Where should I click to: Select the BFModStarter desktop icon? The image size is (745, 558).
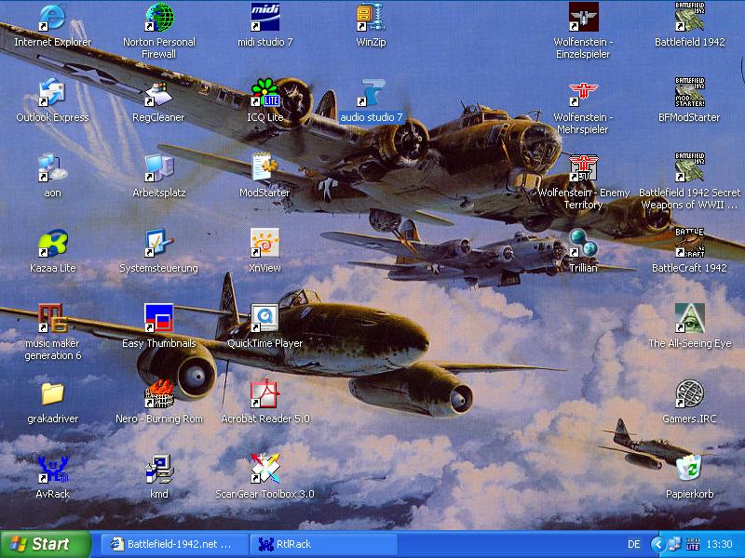[x=689, y=93]
